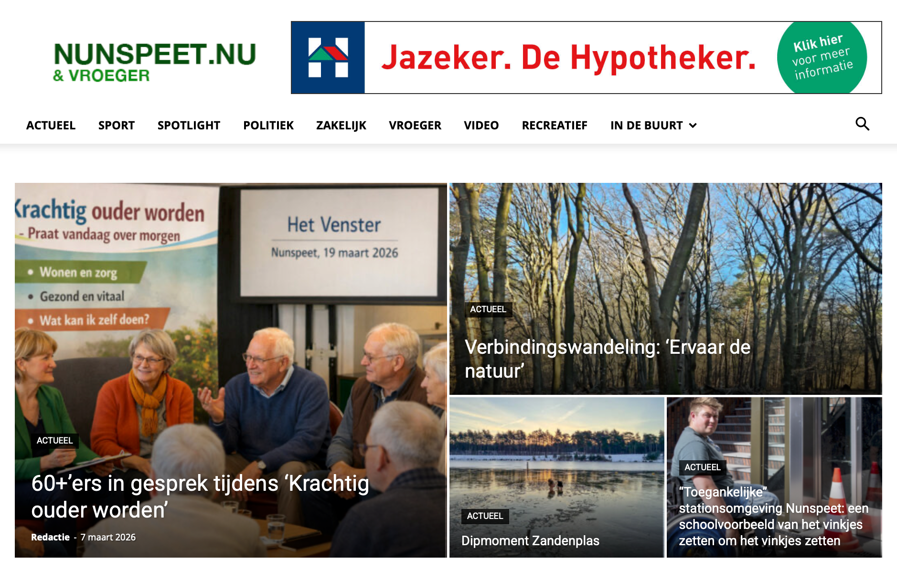Open the Spotlight menu item
The height and width of the screenshot is (571, 897).
tap(189, 126)
